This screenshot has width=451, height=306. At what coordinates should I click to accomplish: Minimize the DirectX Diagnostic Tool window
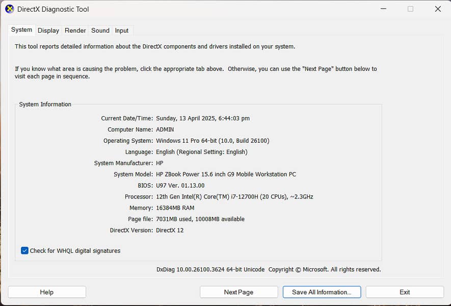click(x=383, y=9)
